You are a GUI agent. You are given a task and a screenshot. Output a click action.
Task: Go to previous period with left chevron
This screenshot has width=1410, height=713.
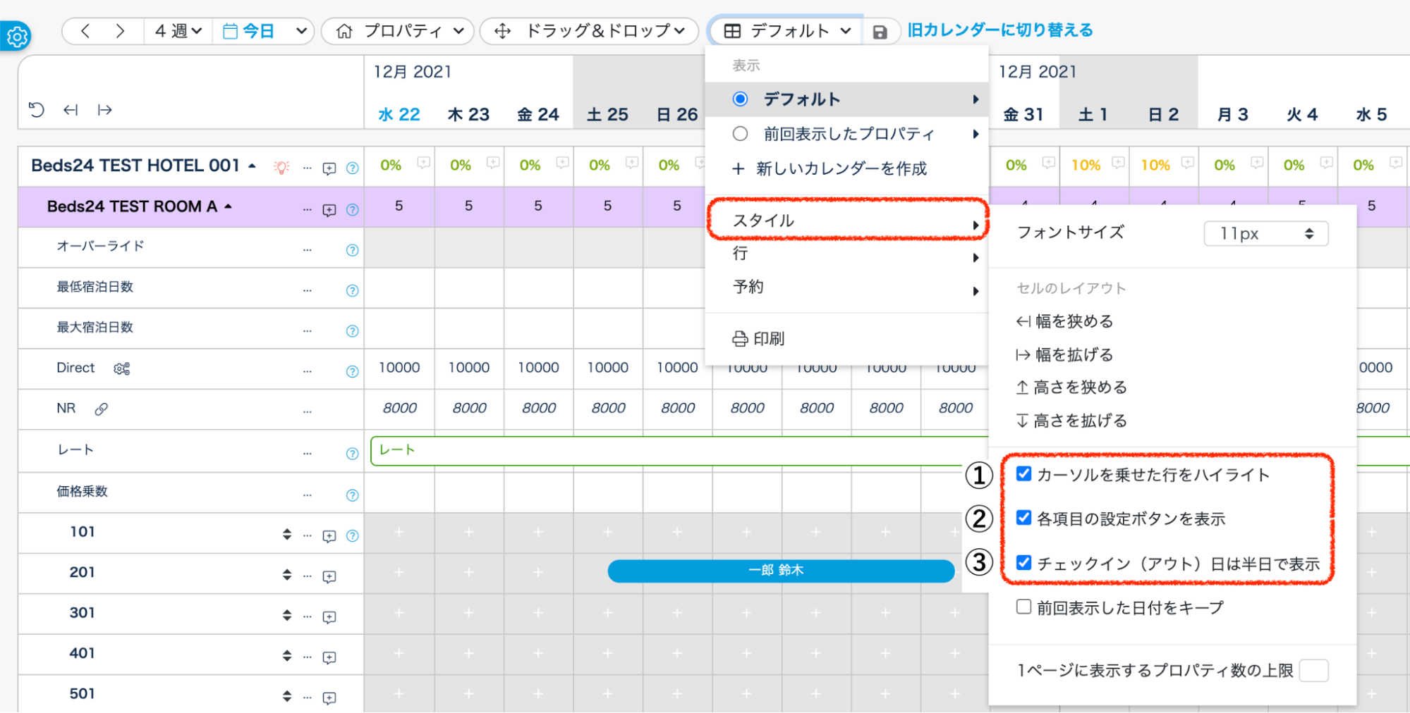pyautogui.click(x=85, y=31)
